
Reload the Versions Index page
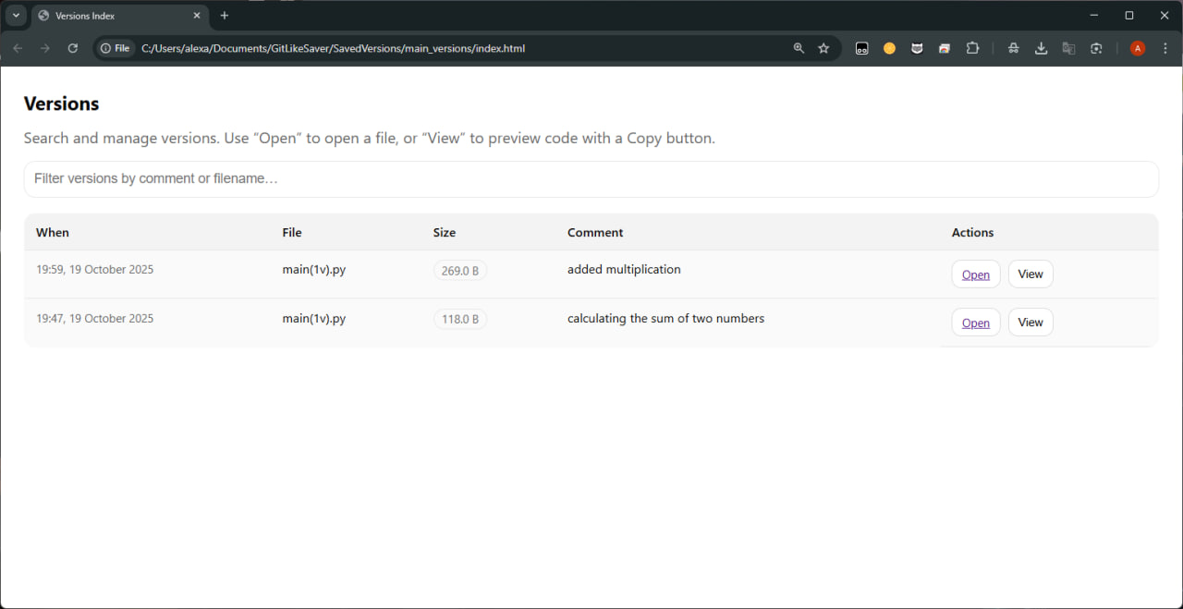(73, 48)
